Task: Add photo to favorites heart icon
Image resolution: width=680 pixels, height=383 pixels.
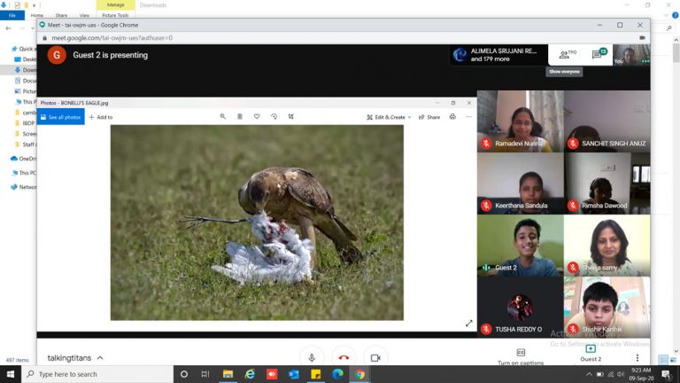Action: [257, 116]
